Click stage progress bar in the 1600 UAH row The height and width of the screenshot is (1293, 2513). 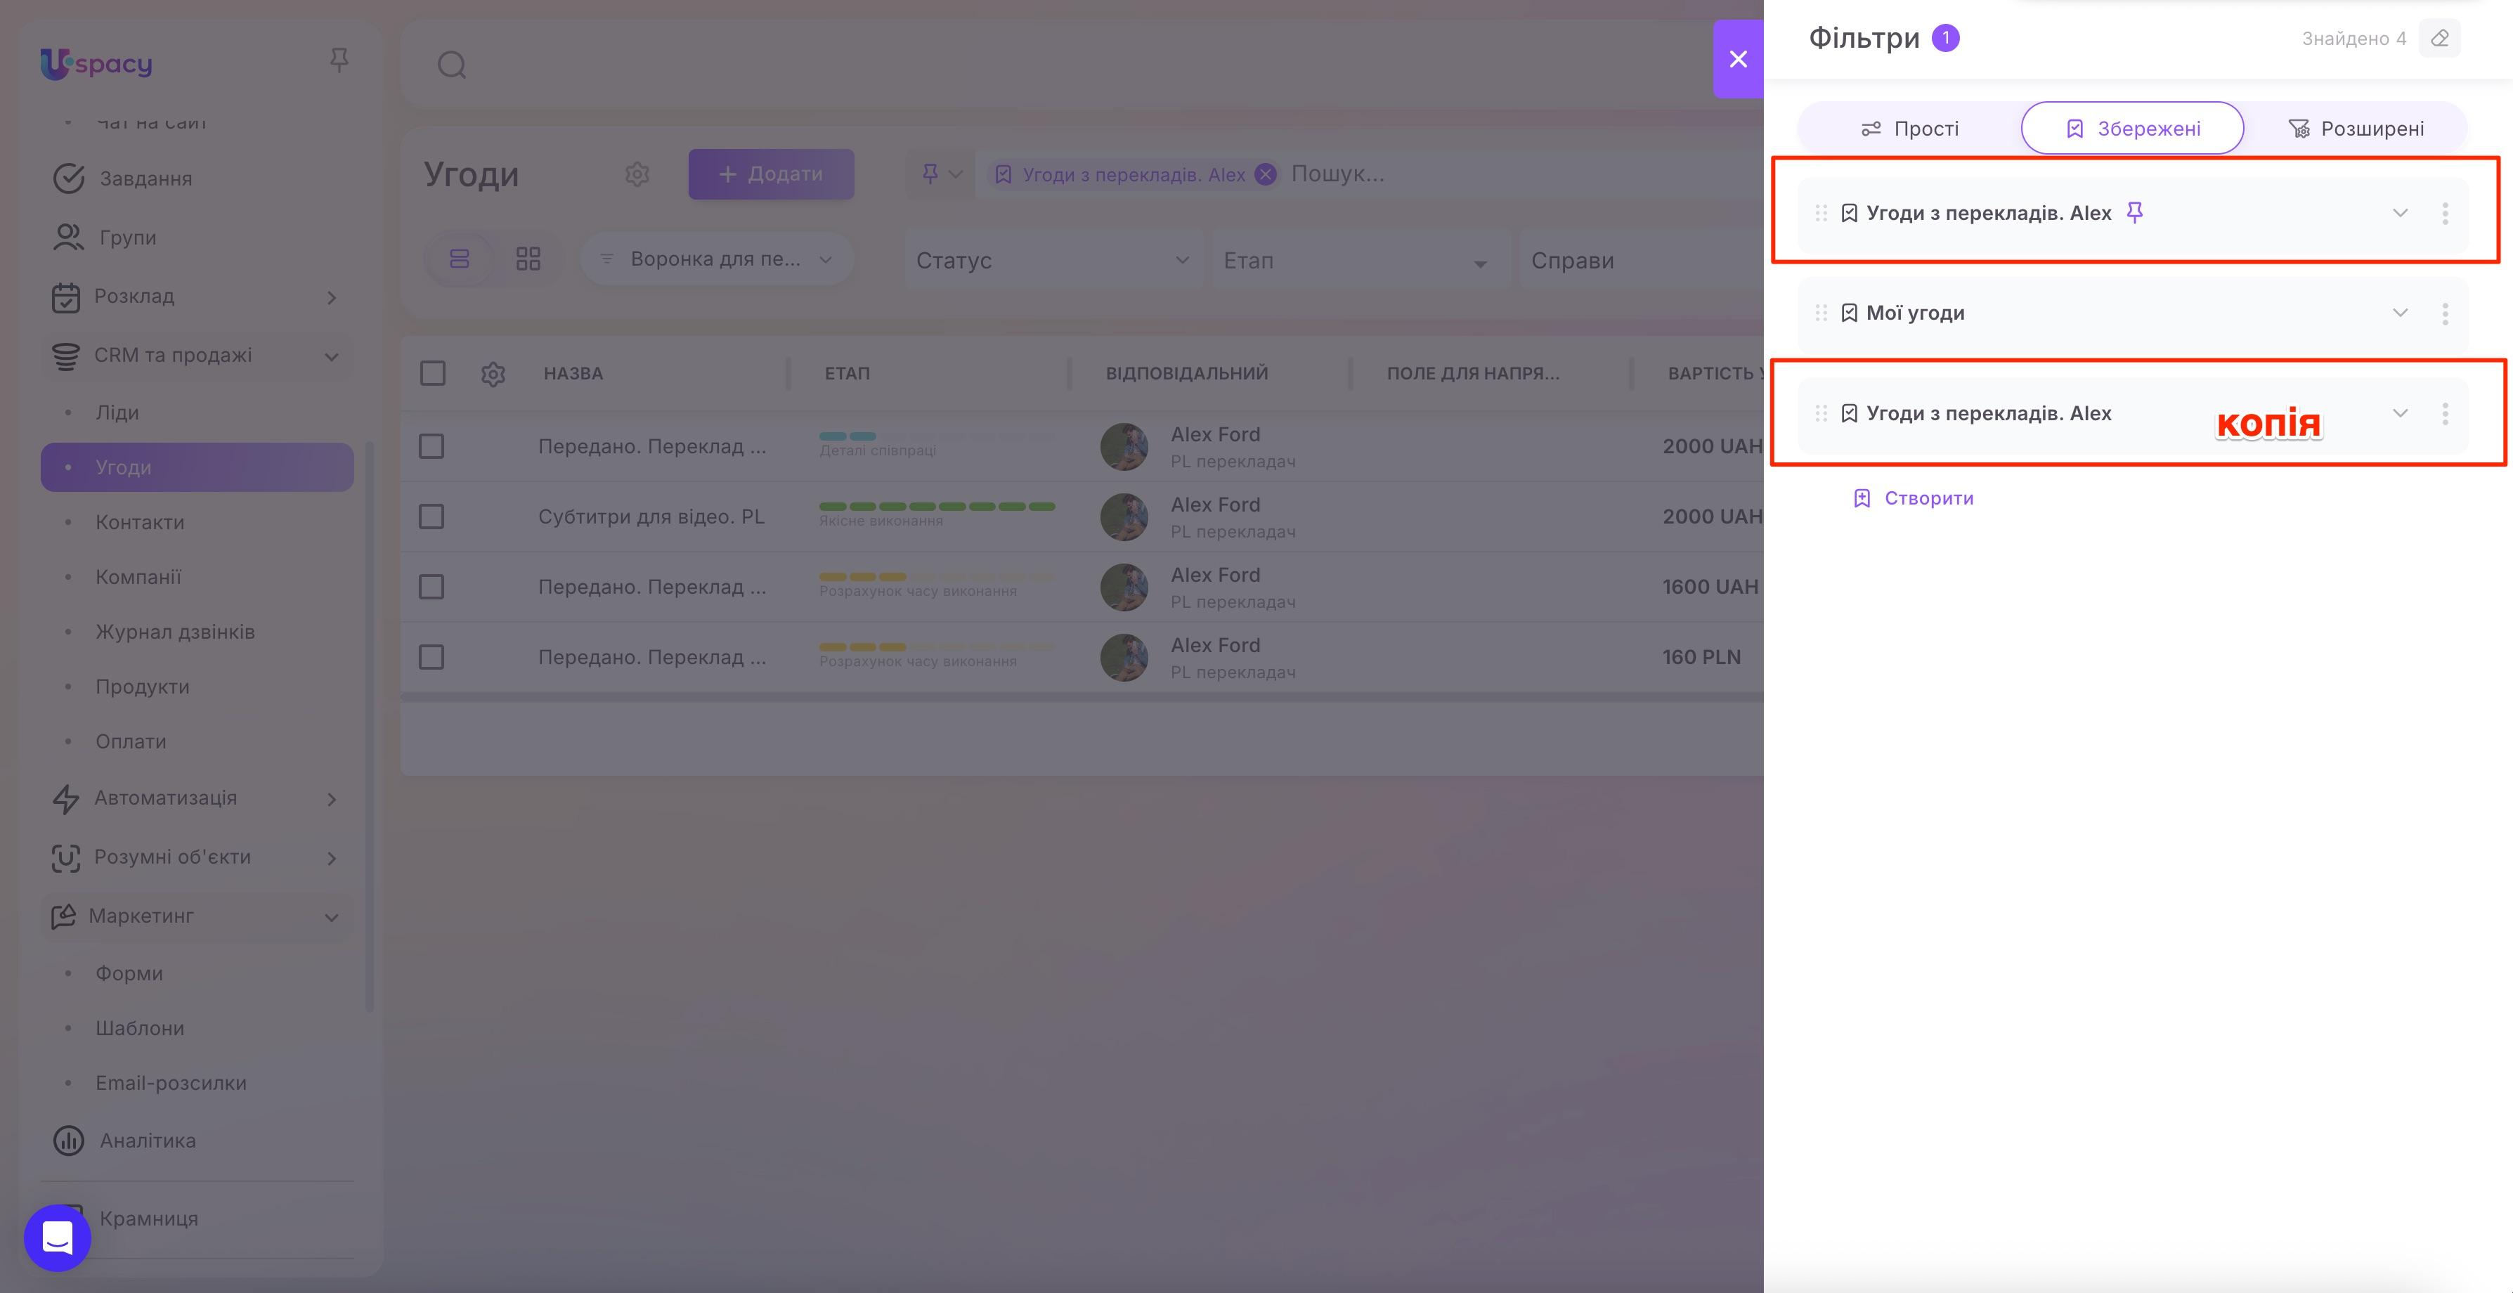click(937, 578)
